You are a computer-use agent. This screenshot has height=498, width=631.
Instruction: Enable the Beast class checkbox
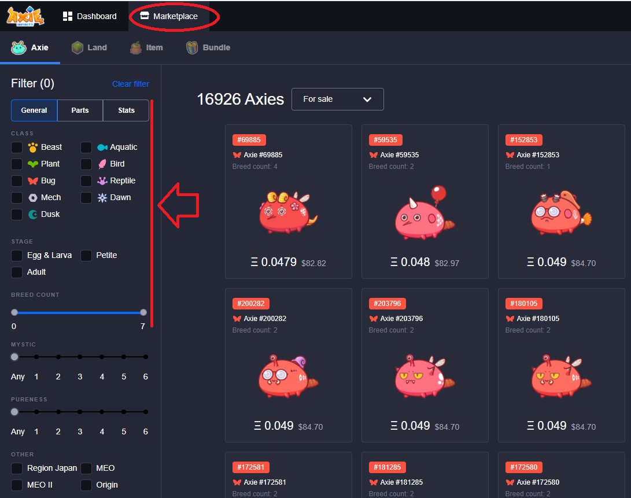(17, 147)
